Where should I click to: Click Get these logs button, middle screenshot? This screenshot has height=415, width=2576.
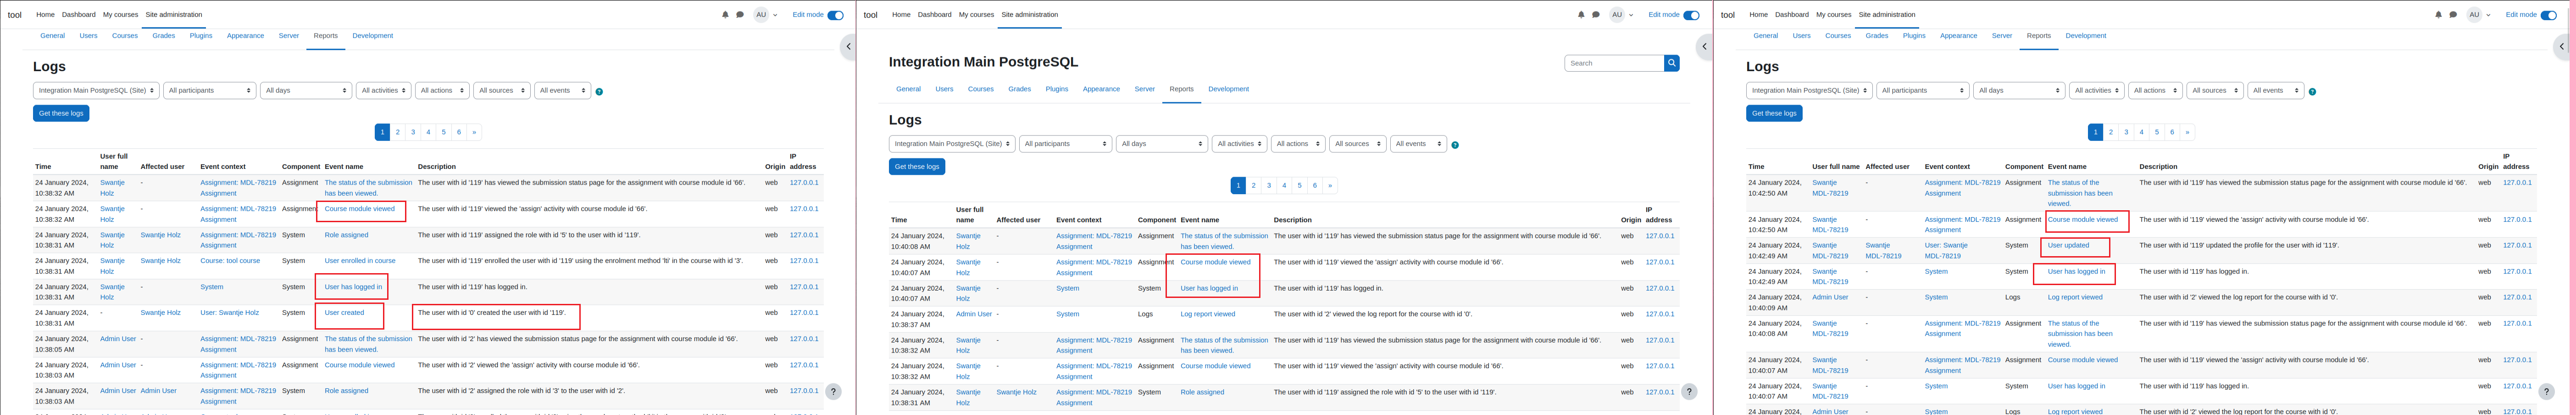coord(917,167)
